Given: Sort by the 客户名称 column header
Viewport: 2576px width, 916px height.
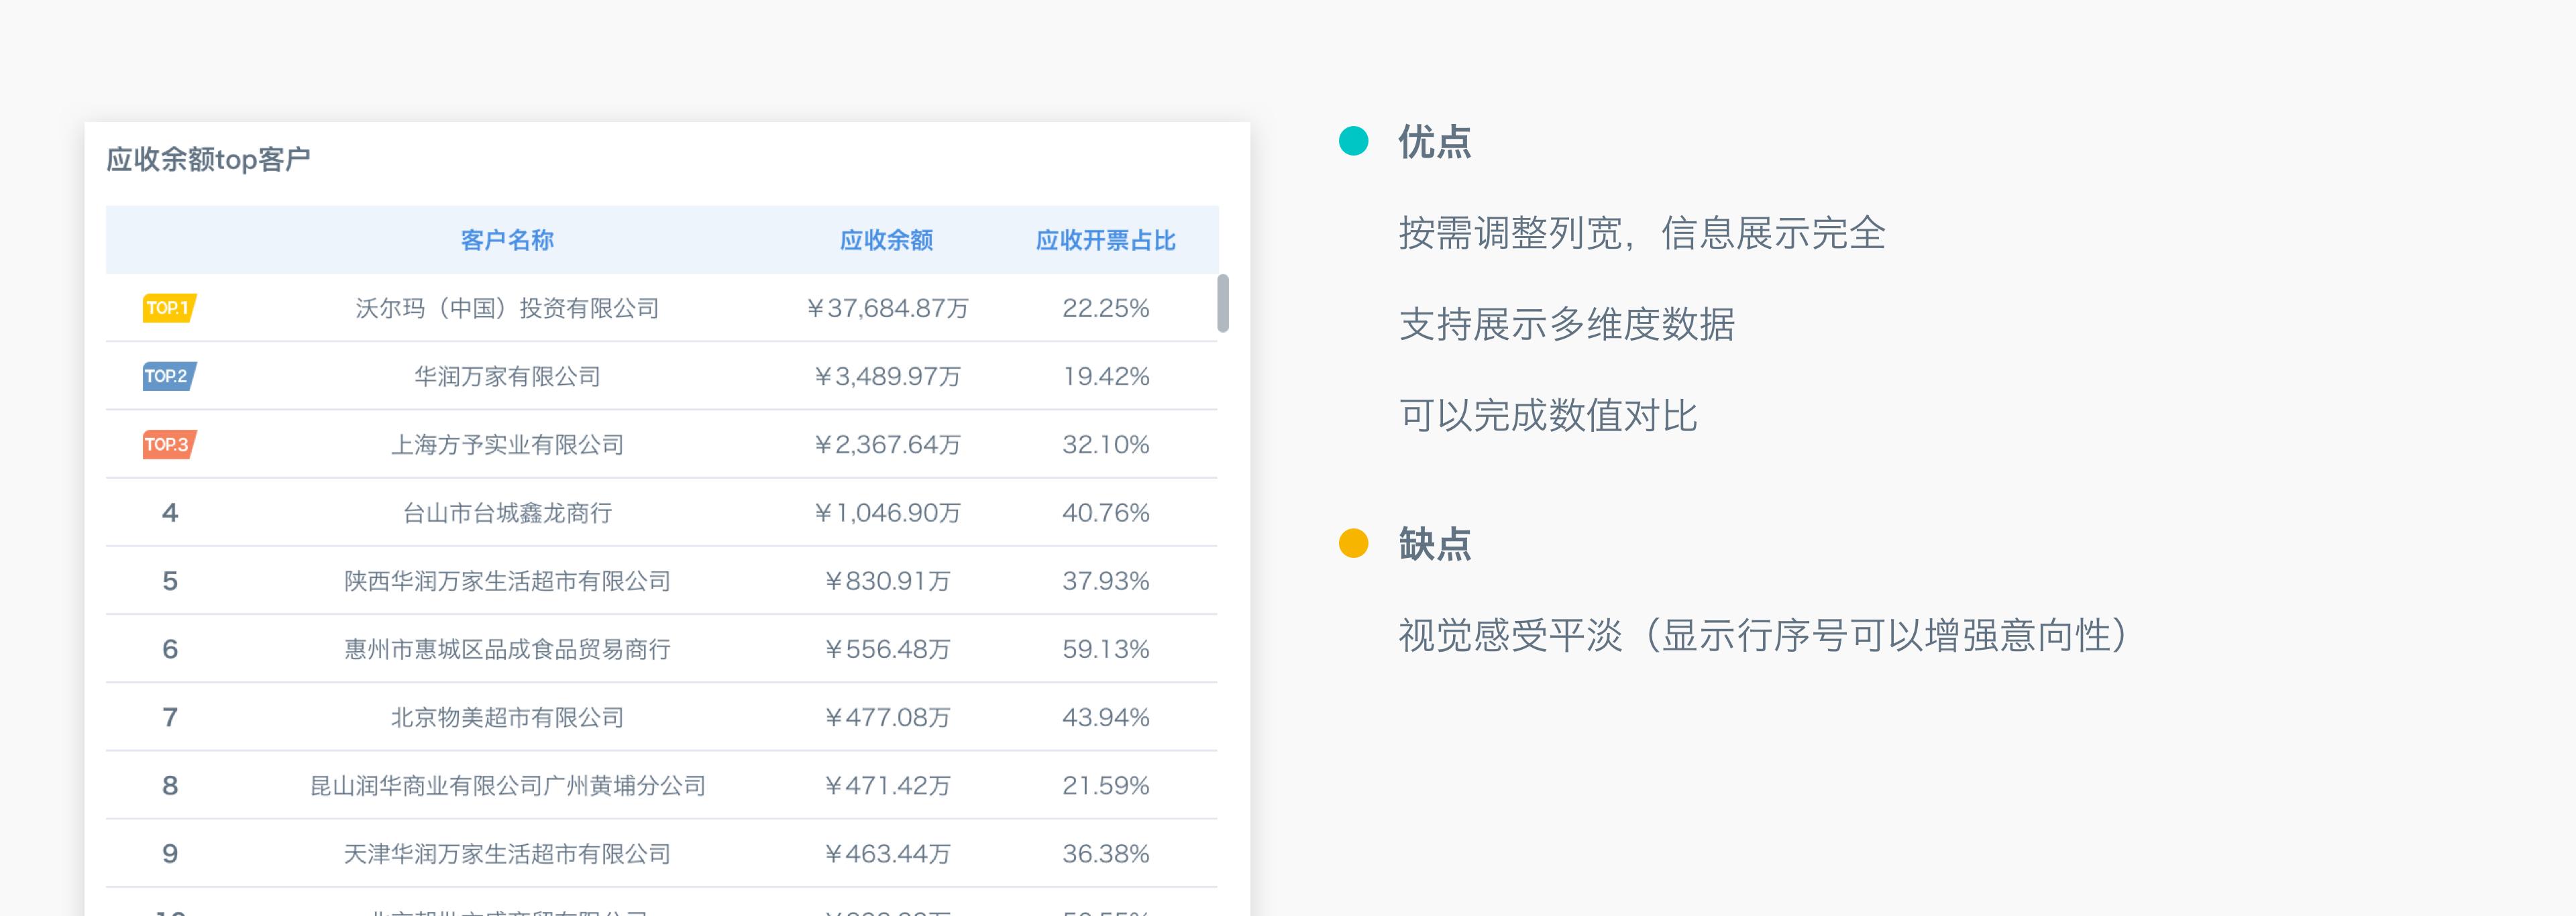Looking at the screenshot, I should pos(507,240).
